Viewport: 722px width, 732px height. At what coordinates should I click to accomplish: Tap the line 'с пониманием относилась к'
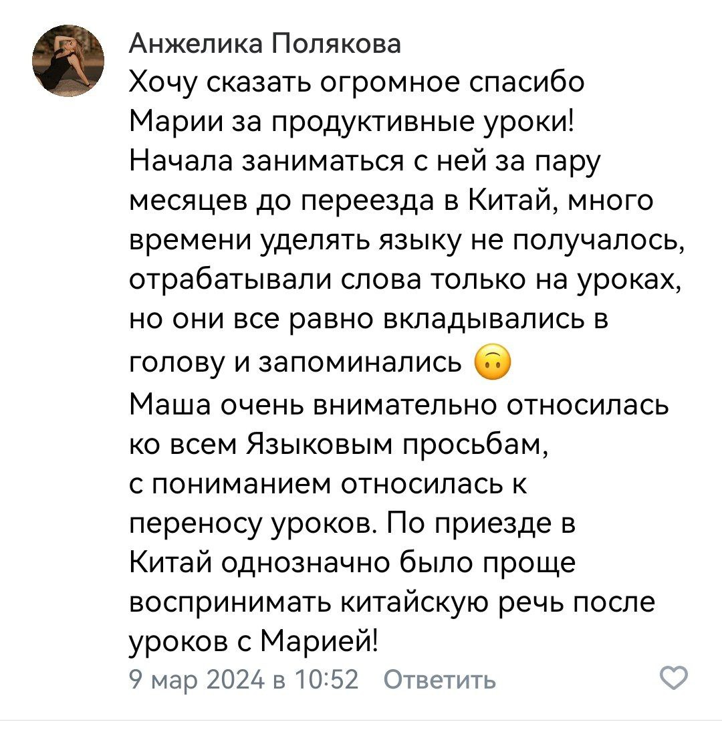point(328,483)
